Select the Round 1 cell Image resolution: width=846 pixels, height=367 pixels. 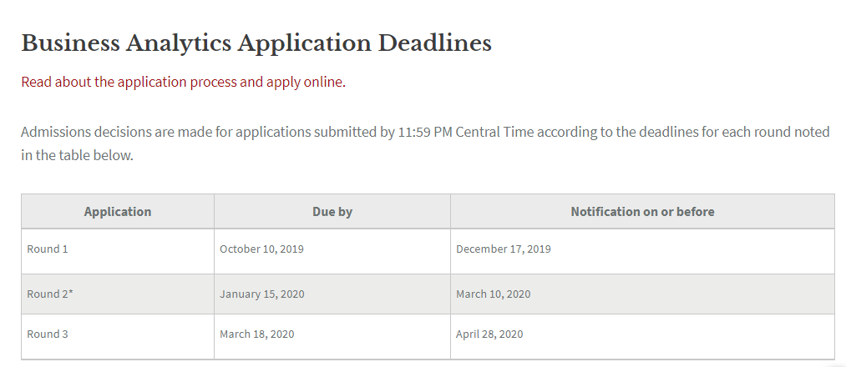click(48, 249)
